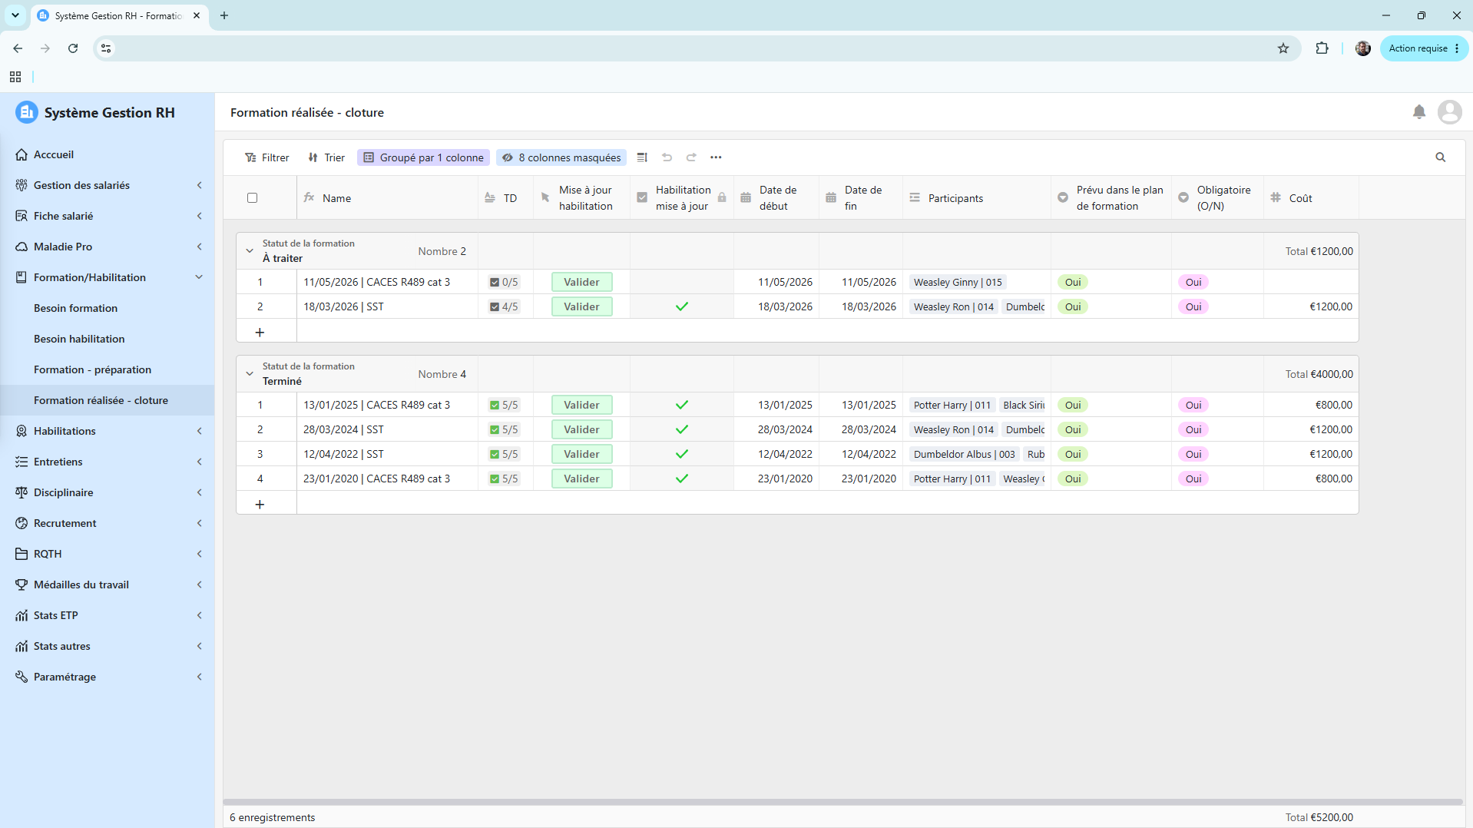This screenshot has width=1473, height=828.
Task: Click the Accueil home icon
Action: click(x=22, y=154)
